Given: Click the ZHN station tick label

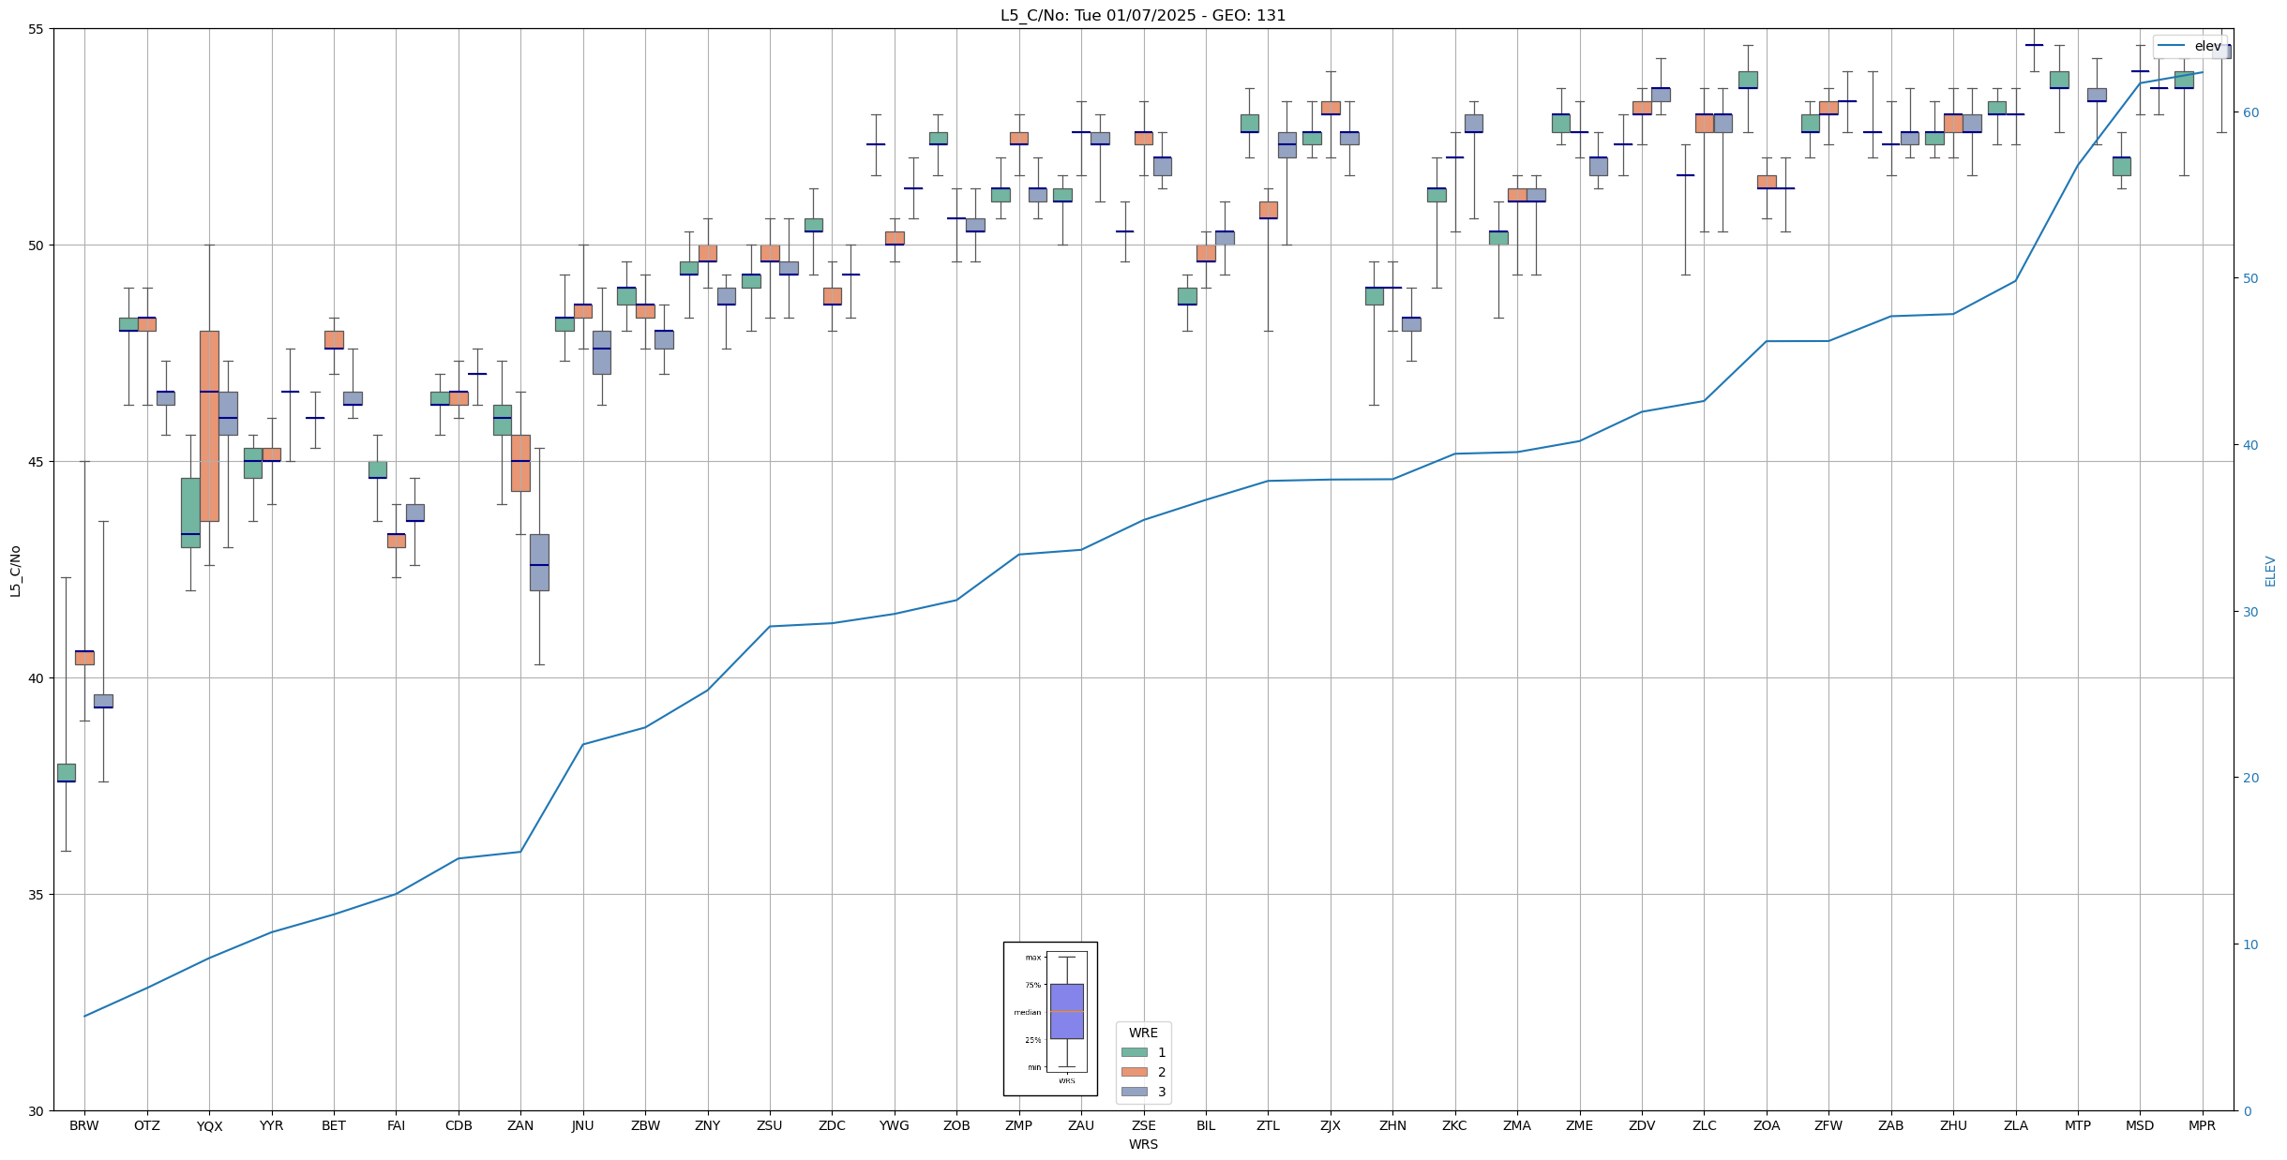Looking at the screenshot, I should point(1392,1126).
